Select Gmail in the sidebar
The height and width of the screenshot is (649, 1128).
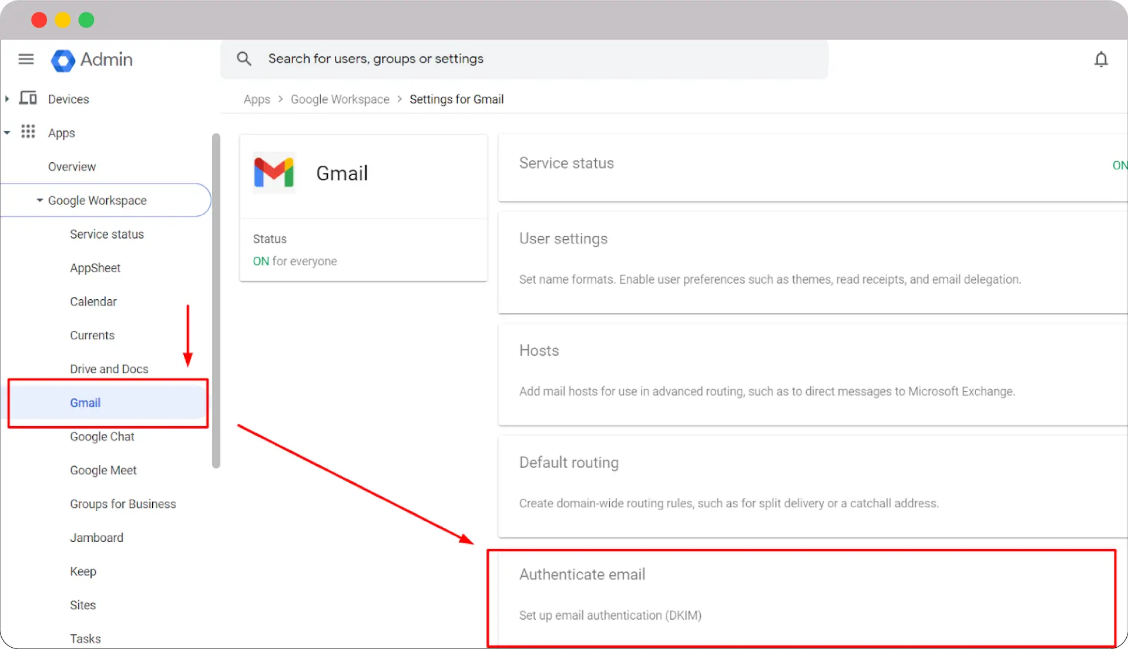coord(85,403)
